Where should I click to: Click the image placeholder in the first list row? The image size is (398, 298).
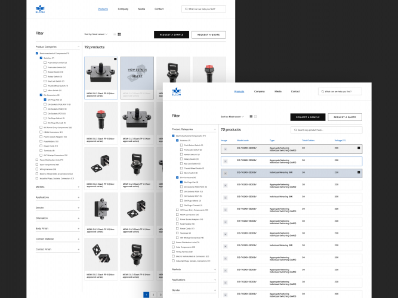pyautogui.click(x=226, y=149)
